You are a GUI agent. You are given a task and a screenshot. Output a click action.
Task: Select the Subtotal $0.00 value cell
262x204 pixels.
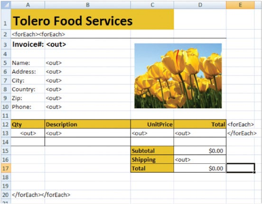[x=200, y=151]
